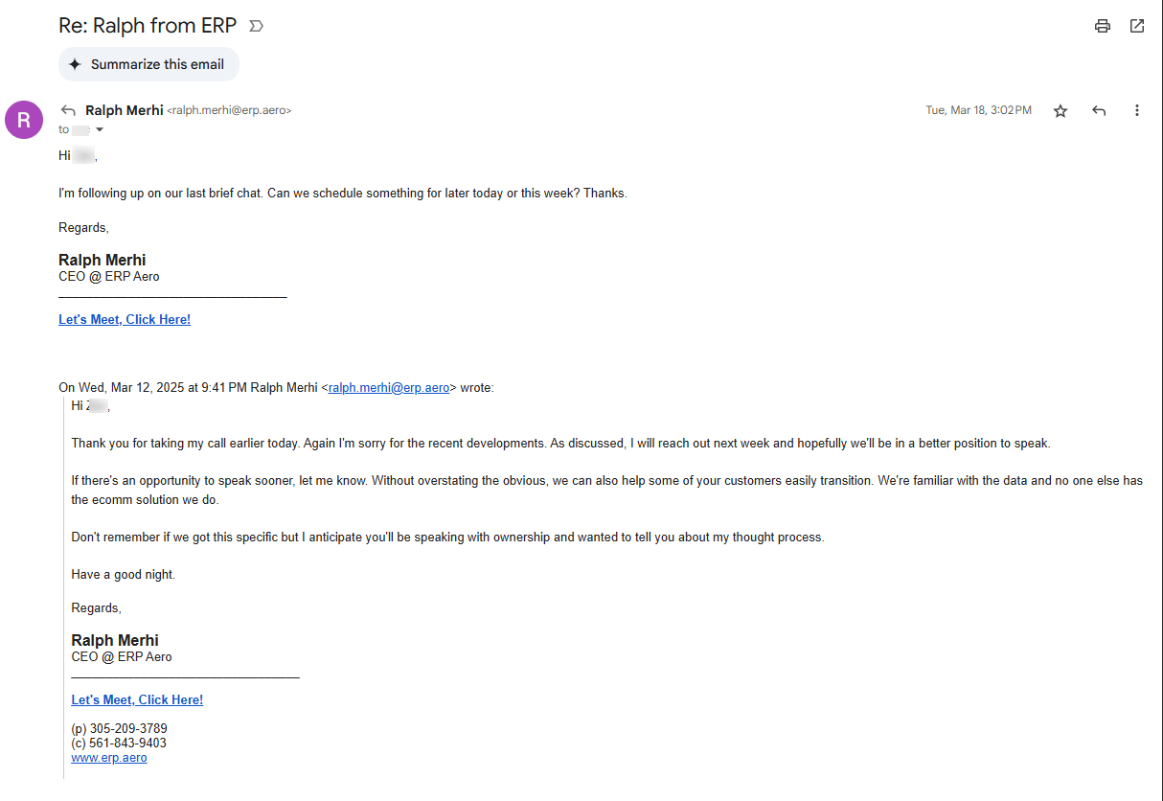This screenshot has width=1163, height=801.
Task: Click the sender's email address beside the name
Action: [229, 111]
